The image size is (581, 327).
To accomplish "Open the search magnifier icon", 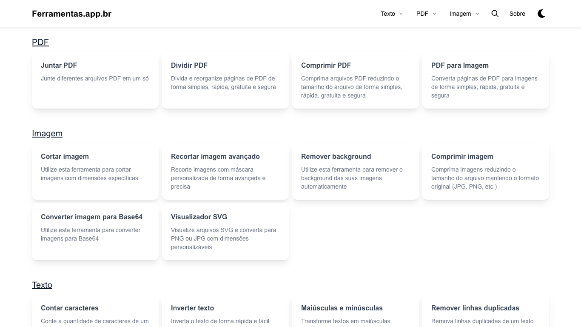I will (x=495, y=14).
